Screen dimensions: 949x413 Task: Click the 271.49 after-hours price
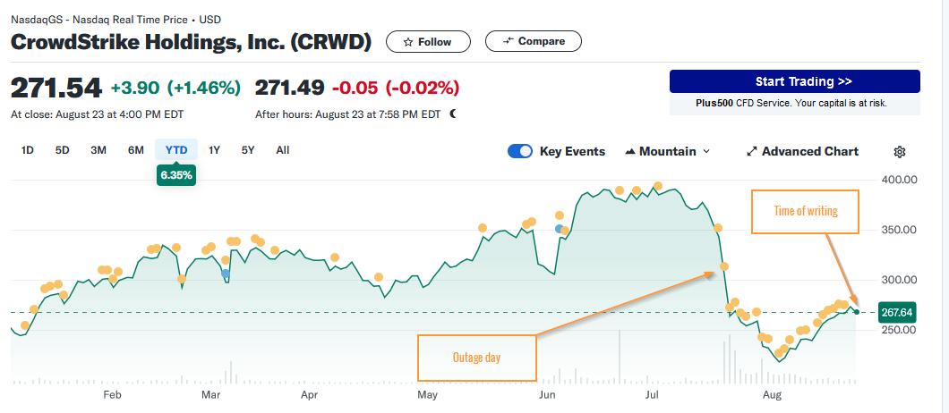(289, 88)
